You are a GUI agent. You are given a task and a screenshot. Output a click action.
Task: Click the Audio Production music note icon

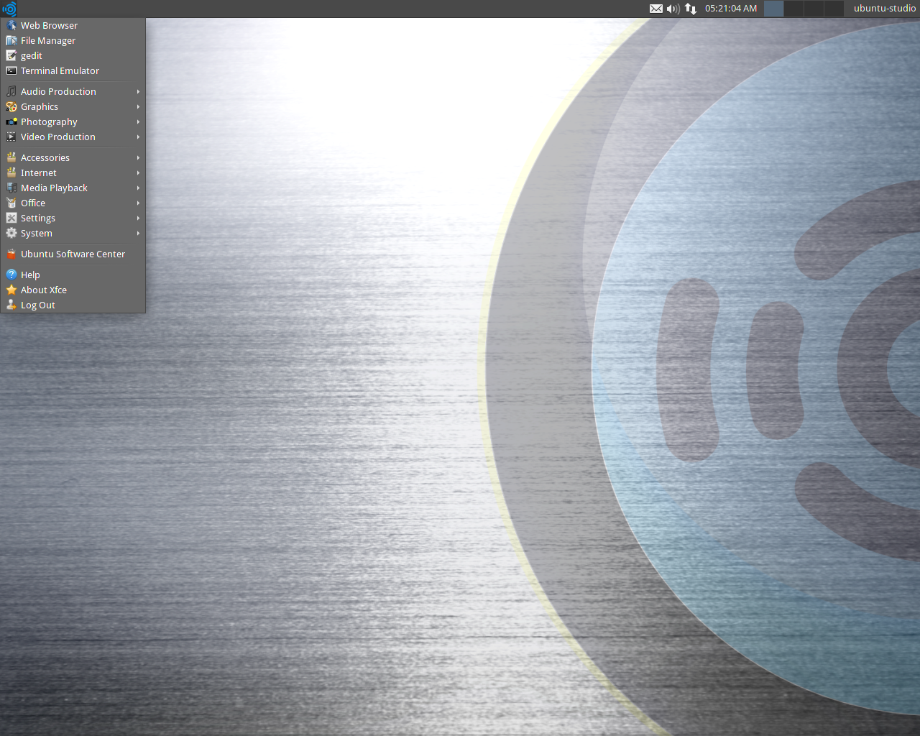pyautogui.click(x=11, y=91)
